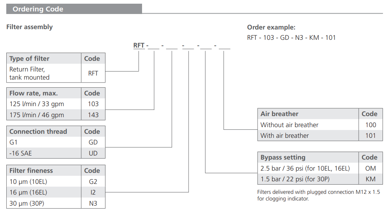390x213 pixels.
Task: Select the GD code for G1 thread
Action: click(93, 142)
